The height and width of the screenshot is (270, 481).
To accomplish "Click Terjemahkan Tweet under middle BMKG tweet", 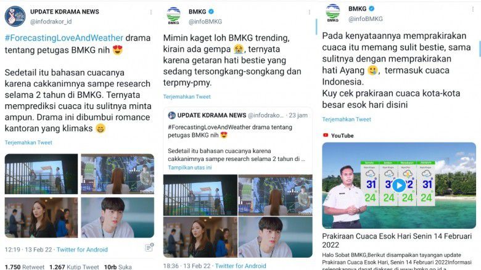I will pyautogui.click(x=187, y=97).
